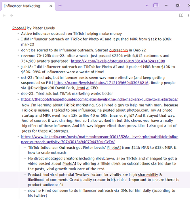The height and width of the screenshot is (199, 190).
Task: Toggle the right sidebar panel icon
Action: pyautogui.click(x=156, y=6)
